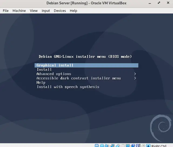Maximize the VirtualBox window

point(159,3)
